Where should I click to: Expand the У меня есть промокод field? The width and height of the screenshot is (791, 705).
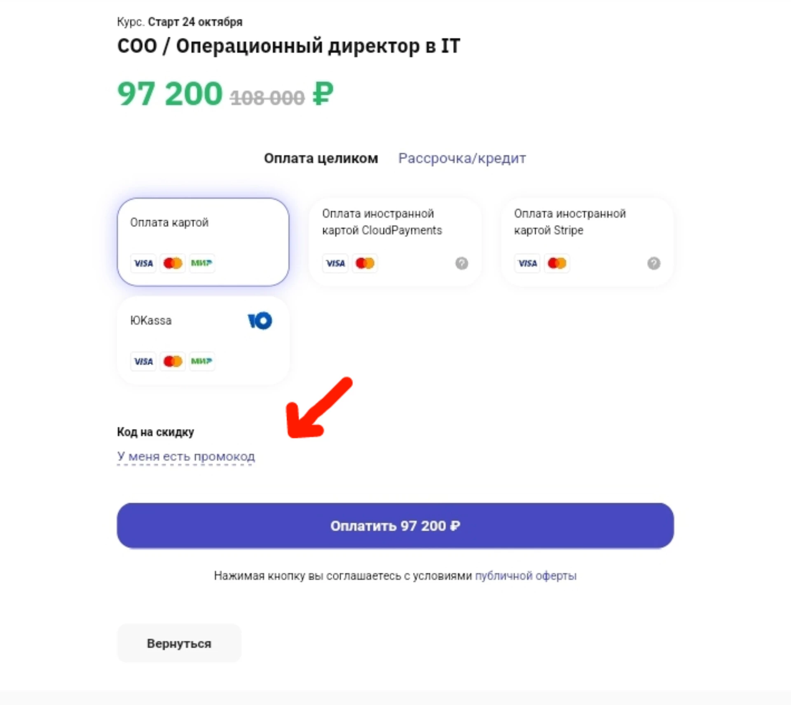click(x=186, y=457)
